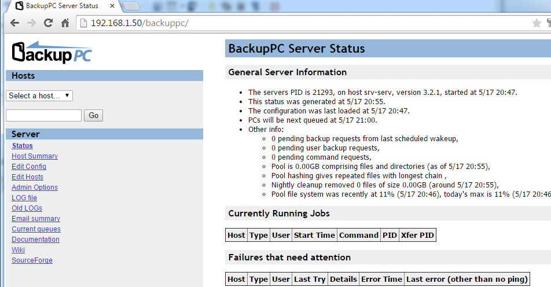Open the Admin Options link
The image size is (551, 287).
(35, 187)
